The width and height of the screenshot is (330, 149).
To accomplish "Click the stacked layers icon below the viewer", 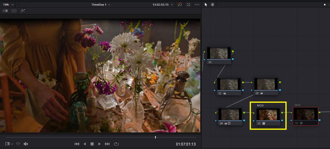I will [x=18, y=144].
